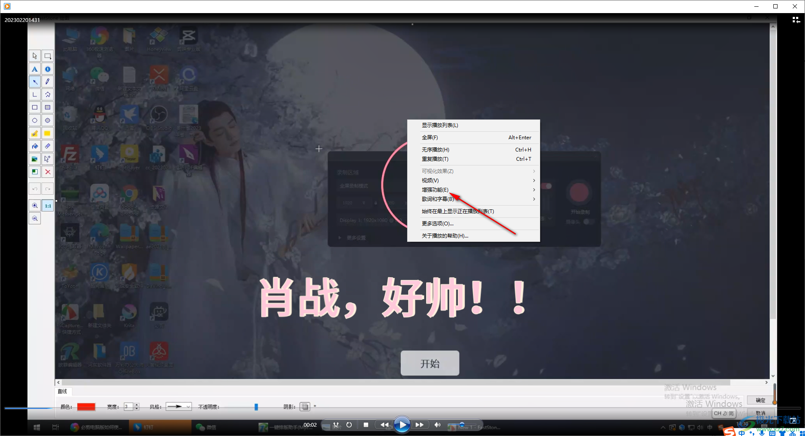Image resolution: width=805 pixels, height=436 pixels.
Task: Select the arrow line tool
Action: (x=35, y=81)
